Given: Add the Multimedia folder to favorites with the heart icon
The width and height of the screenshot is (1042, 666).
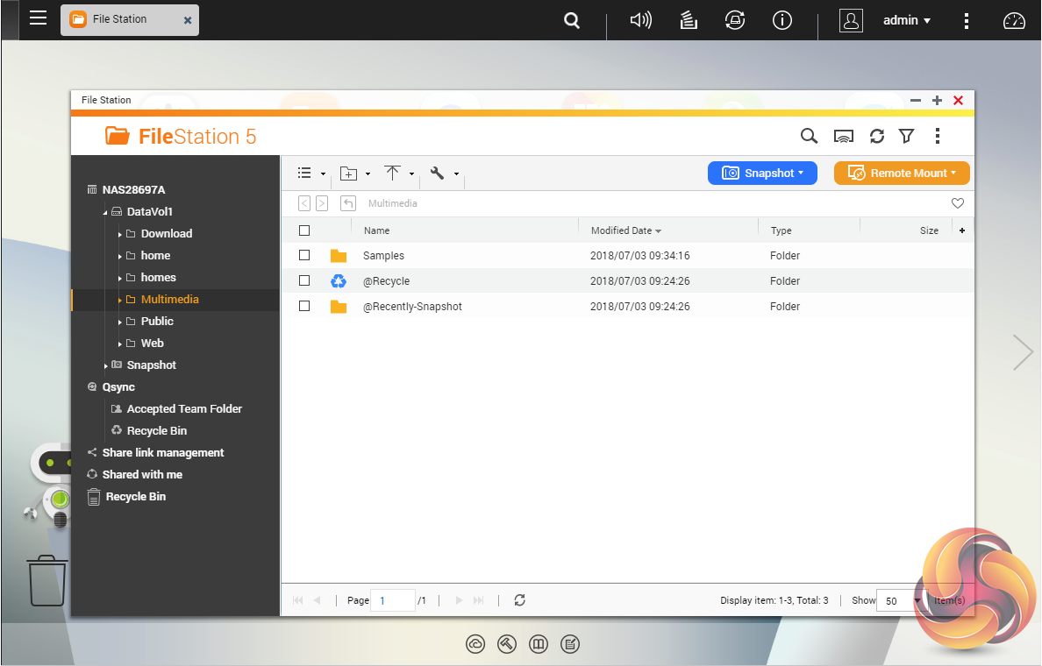Looking at the screenshot, I should click(958, 203).
